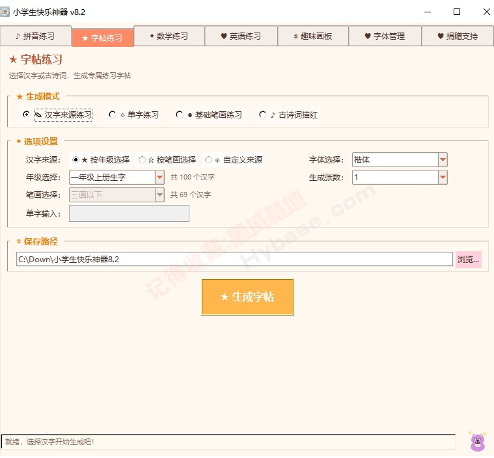Screen dimensions: 494x458
Task: Click the circle icon beside 保存路径
Action: click(19, 241)
